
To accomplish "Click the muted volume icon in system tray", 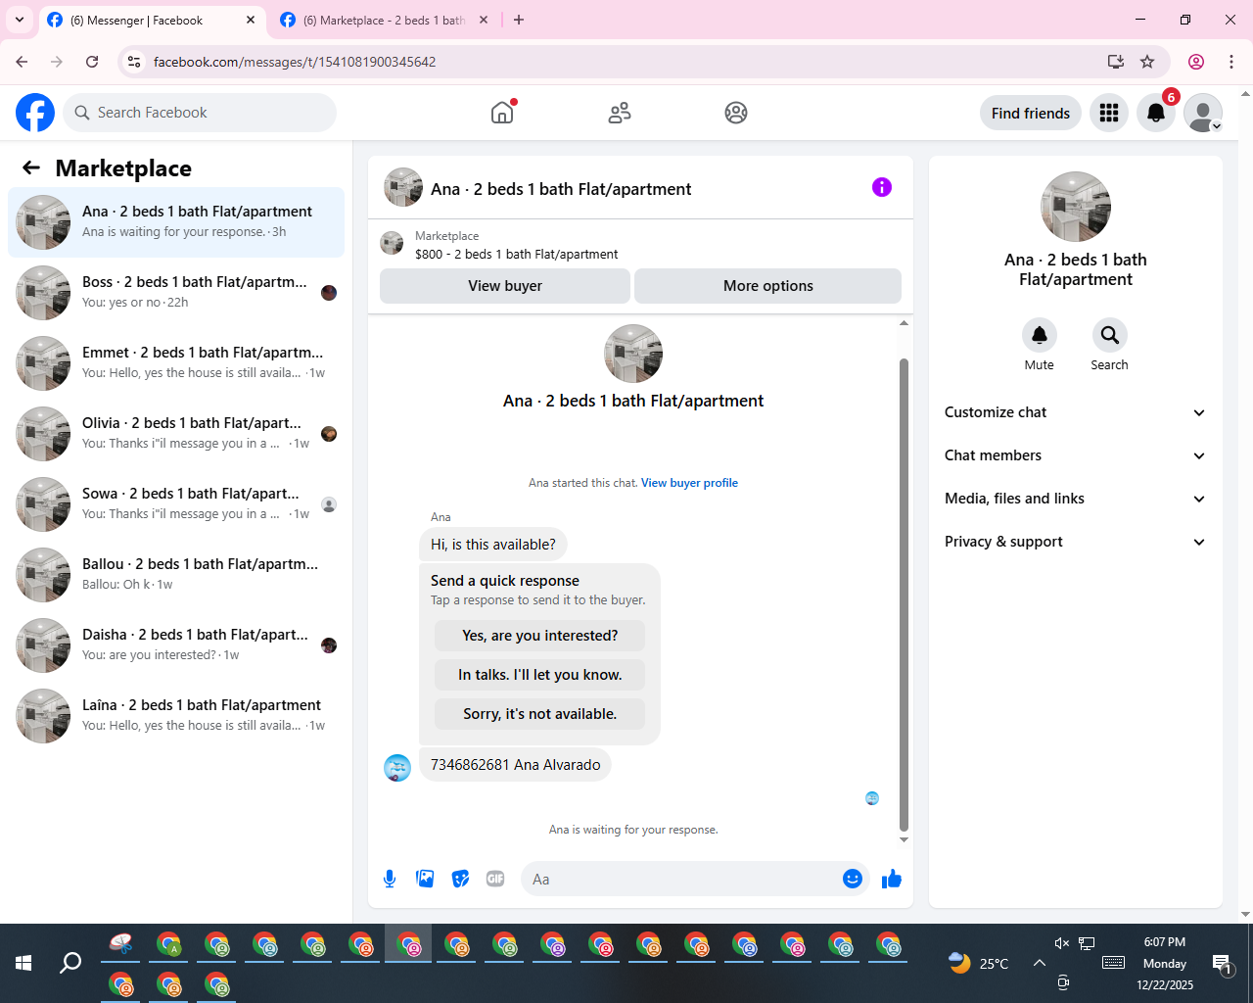I will tap(1062, 943).
